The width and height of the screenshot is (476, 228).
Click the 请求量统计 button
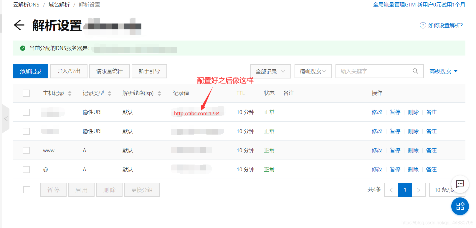point(110,71)
